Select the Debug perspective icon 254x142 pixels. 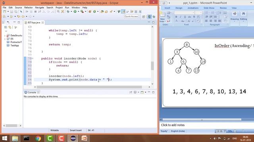point(154,17)
